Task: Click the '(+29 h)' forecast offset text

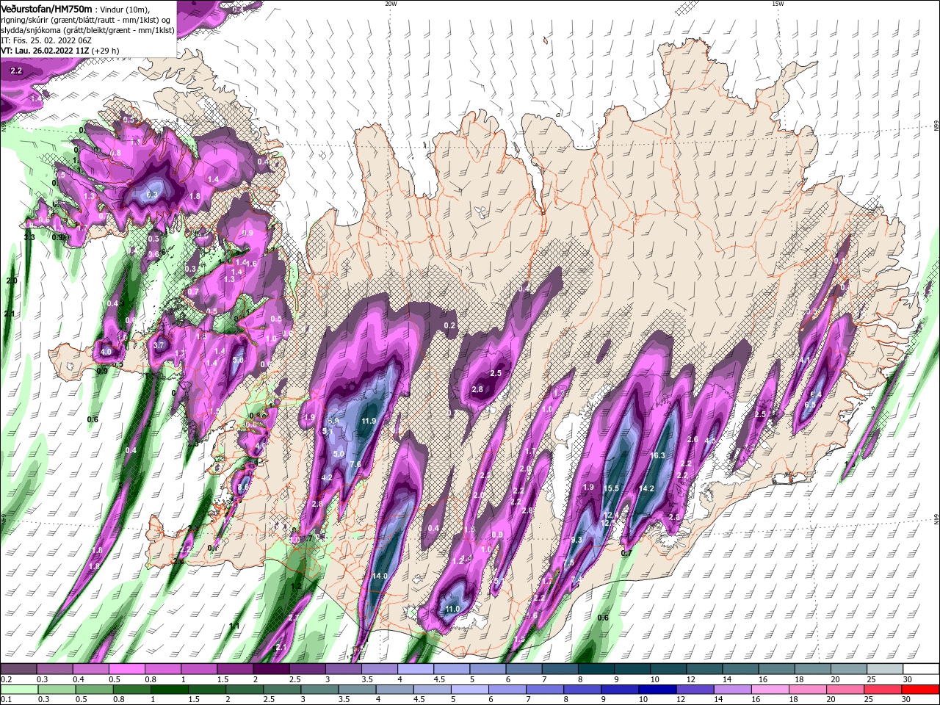Action: pyautogui.click(x=106, y=50)
